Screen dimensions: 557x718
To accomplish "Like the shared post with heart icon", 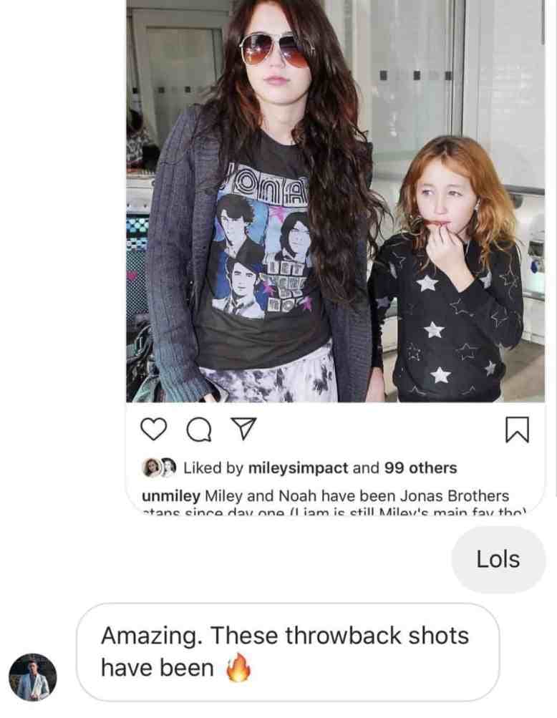I will [153, 429].
